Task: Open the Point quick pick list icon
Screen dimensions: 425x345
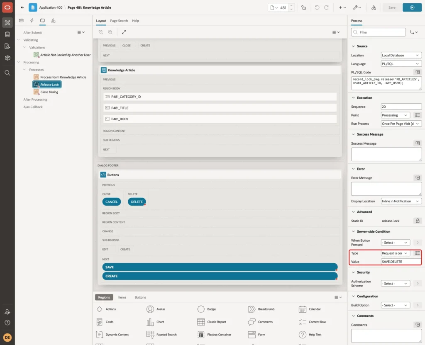Action: click(418, 115)
